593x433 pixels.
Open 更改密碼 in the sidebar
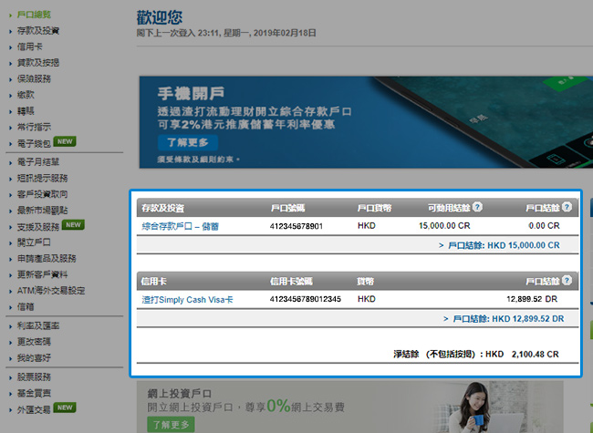pyautogui.click(x=35, y=341)
